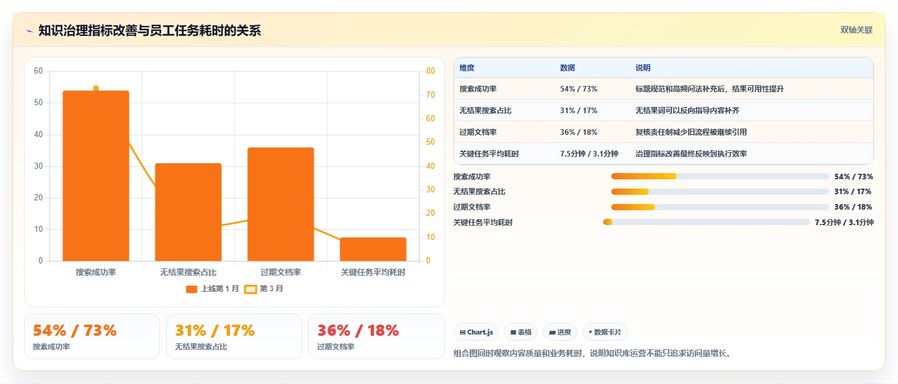Select the 表格 tag pill

tap(521, 332)
